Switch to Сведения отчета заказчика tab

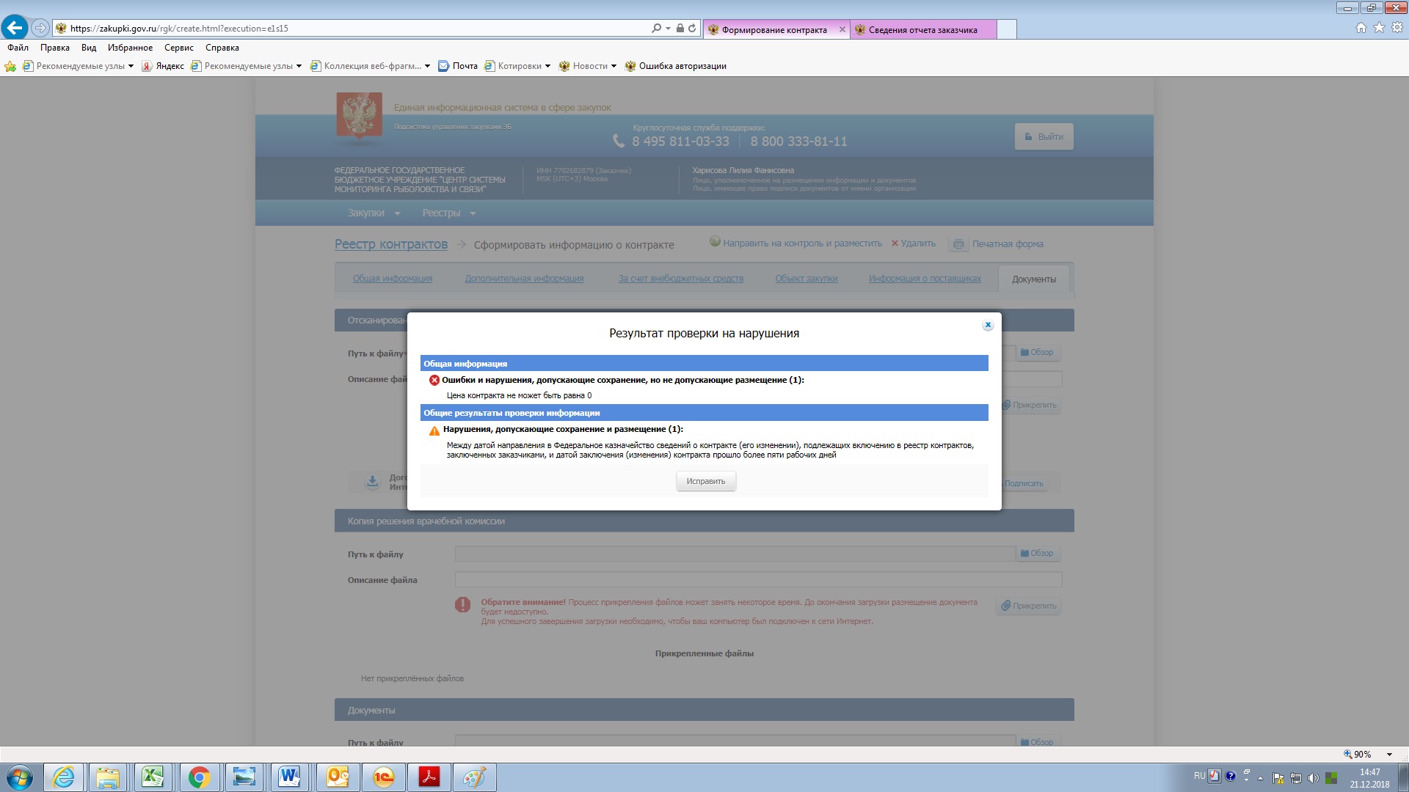(922, 30)
